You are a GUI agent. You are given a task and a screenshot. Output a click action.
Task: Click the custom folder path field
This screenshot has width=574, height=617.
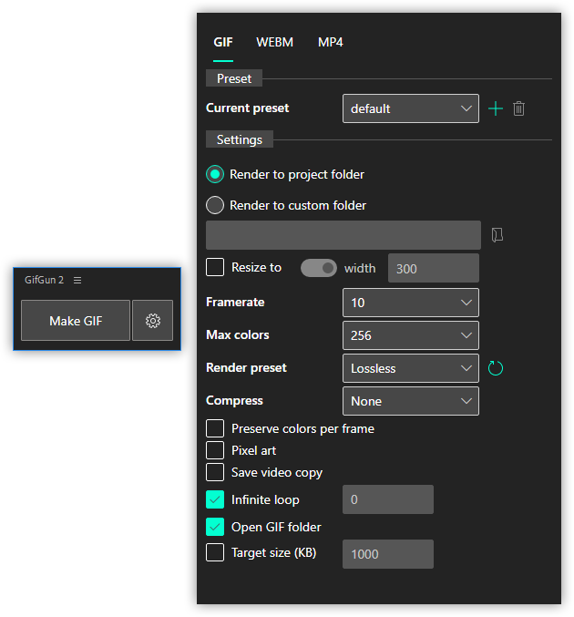343,235
